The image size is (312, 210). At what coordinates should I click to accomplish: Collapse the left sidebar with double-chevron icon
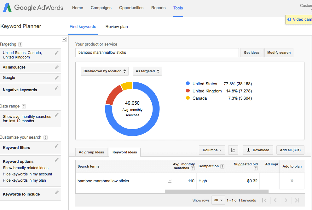coord(64,40)
